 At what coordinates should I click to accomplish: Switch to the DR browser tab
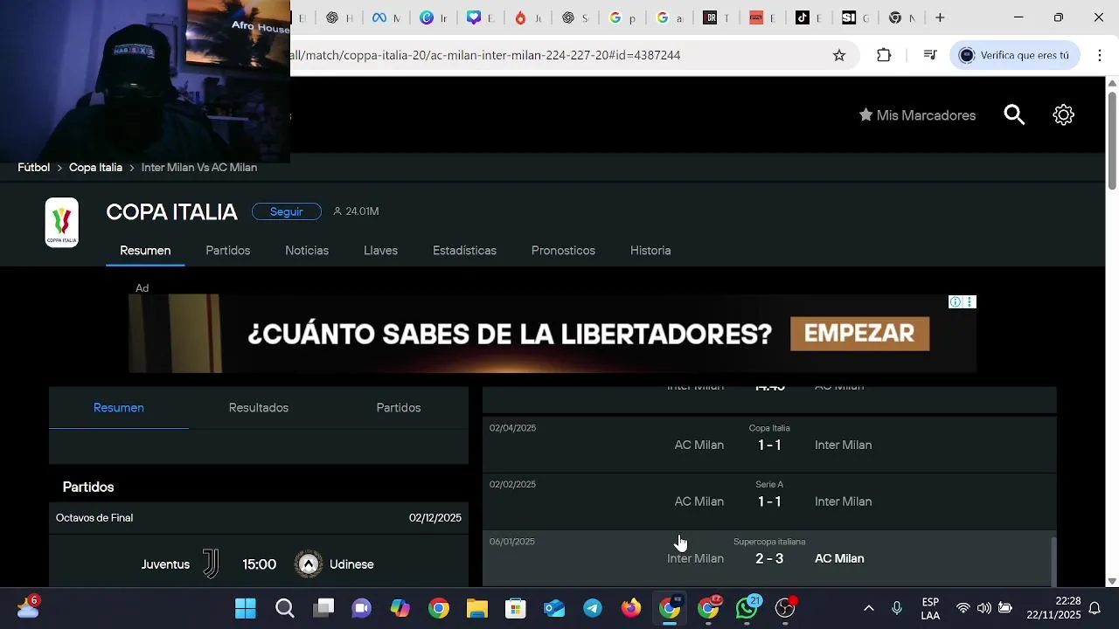[x=715, y=17]
